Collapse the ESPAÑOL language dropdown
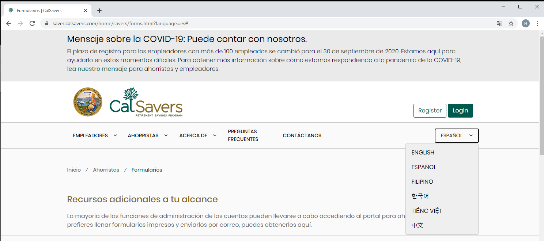The image size is (544, 241). tap(457, 135)
